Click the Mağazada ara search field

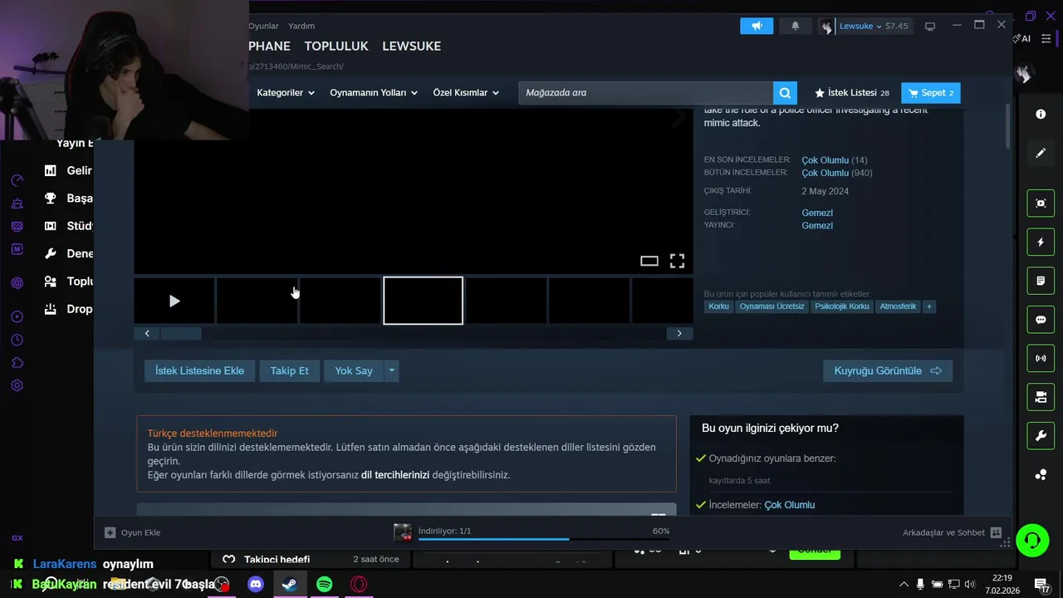(646, 92)
